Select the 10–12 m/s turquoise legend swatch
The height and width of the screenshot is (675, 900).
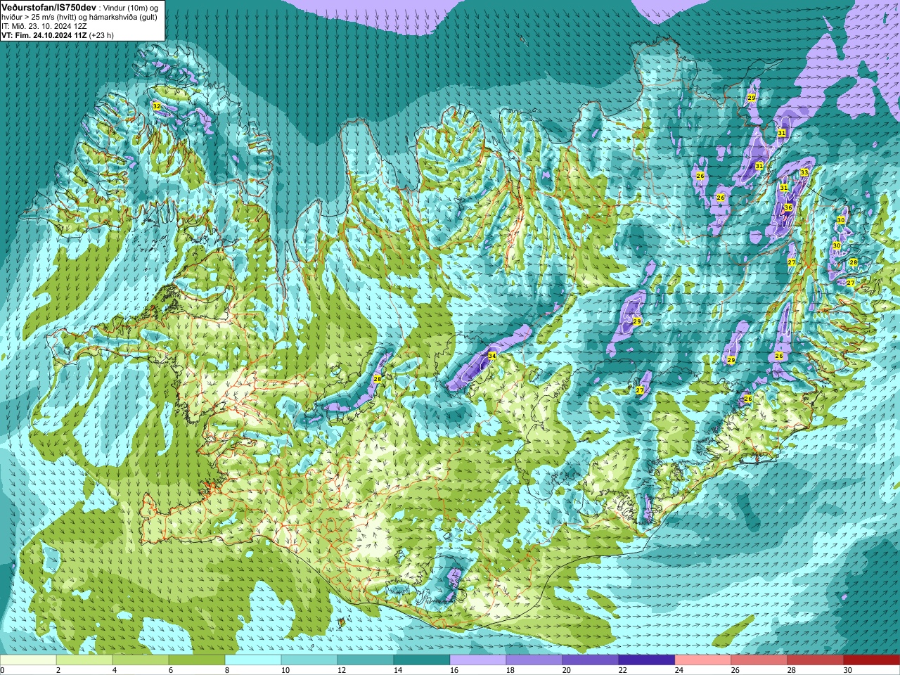pos(309,660)
